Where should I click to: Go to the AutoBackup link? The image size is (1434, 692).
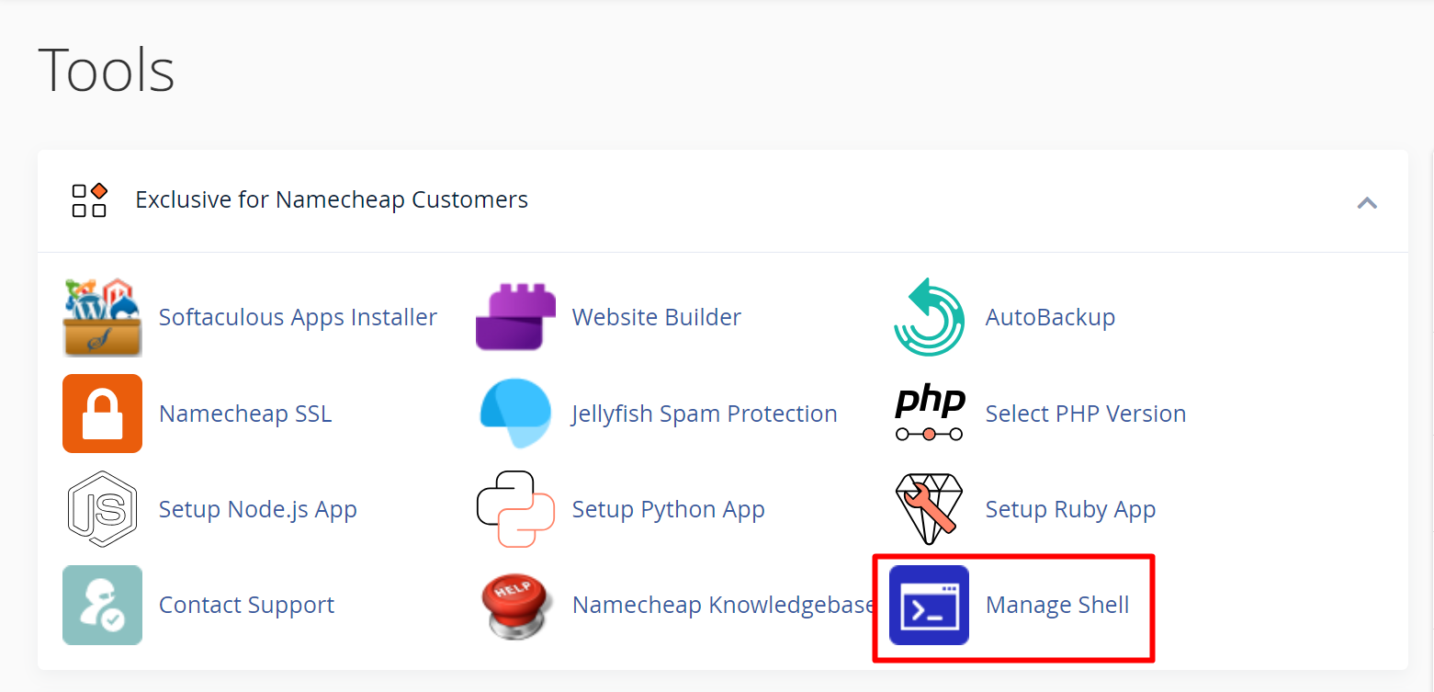click(x=1050, y=317)
